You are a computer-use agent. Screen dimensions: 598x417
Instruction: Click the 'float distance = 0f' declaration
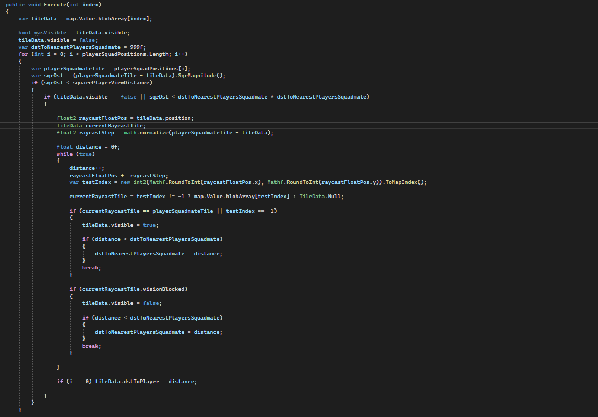pyautogui.click(x=88, y=147)
